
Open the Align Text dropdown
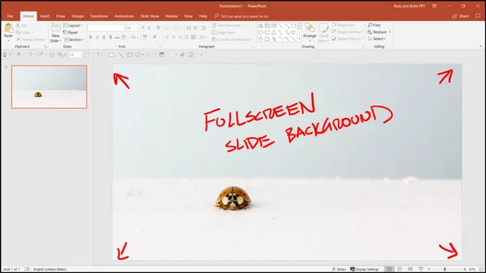coord(224,32)
